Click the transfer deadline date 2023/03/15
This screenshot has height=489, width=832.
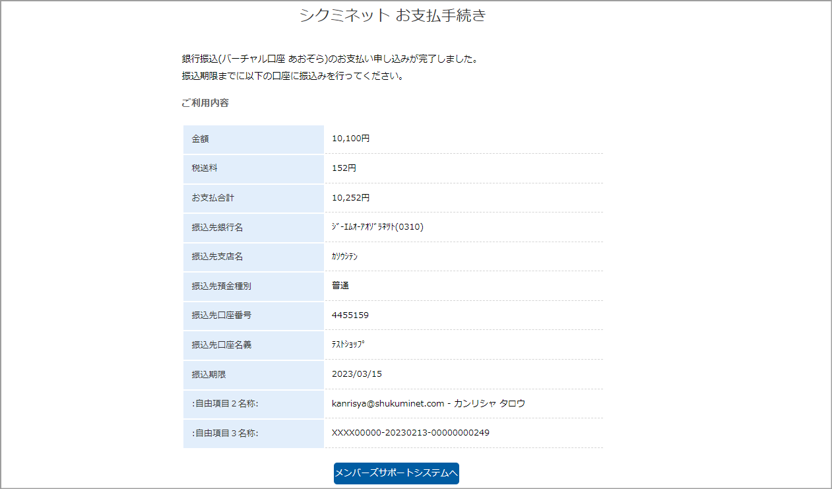[x=356, y=374]
